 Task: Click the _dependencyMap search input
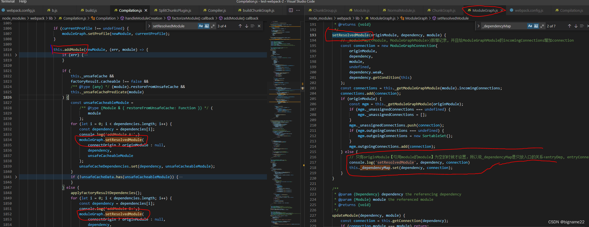(504, 26)
